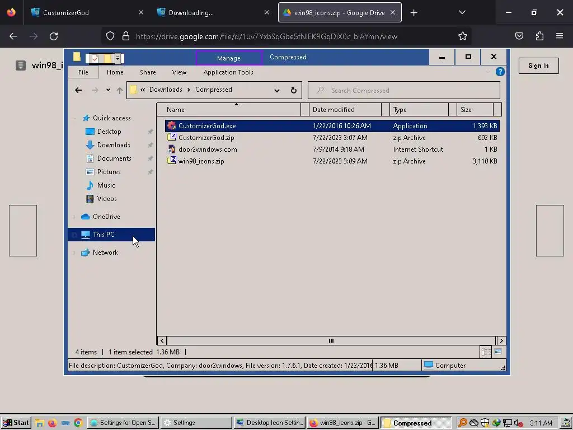
Task: Open recent locations dropdown arrow
Action: pyautogui.click(x=108, y=90)
